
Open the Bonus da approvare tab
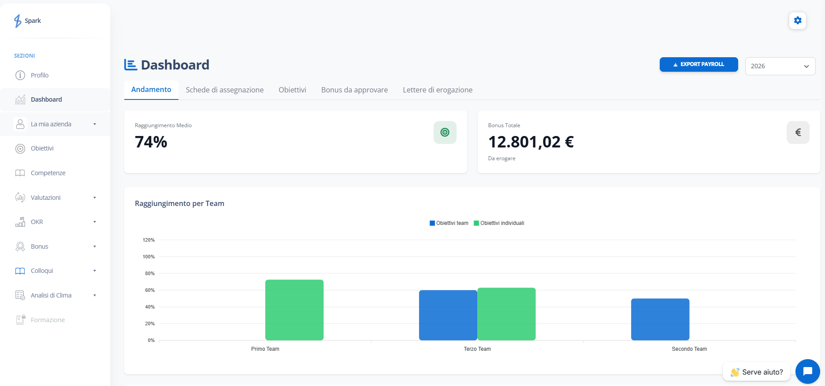coord(354,90)
